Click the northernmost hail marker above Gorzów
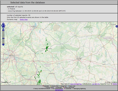The width and height of the screenshot is (118, 91). [46, 40]
